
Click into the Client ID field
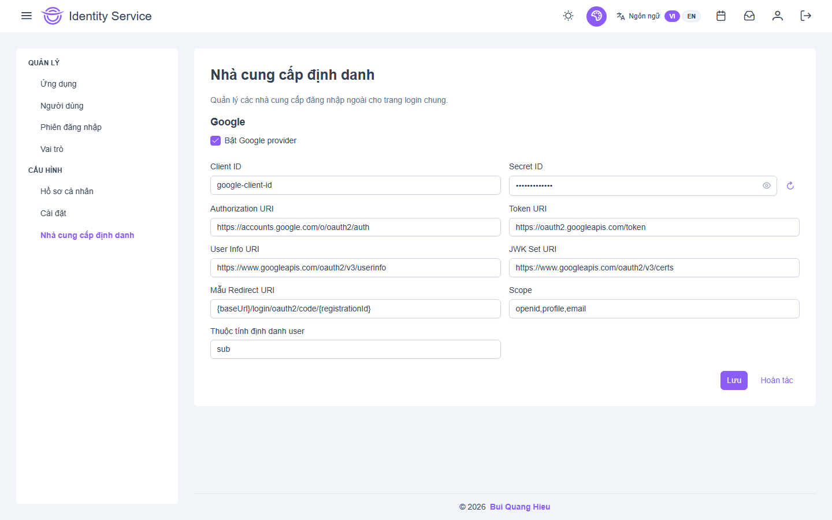tap(355, 185)
